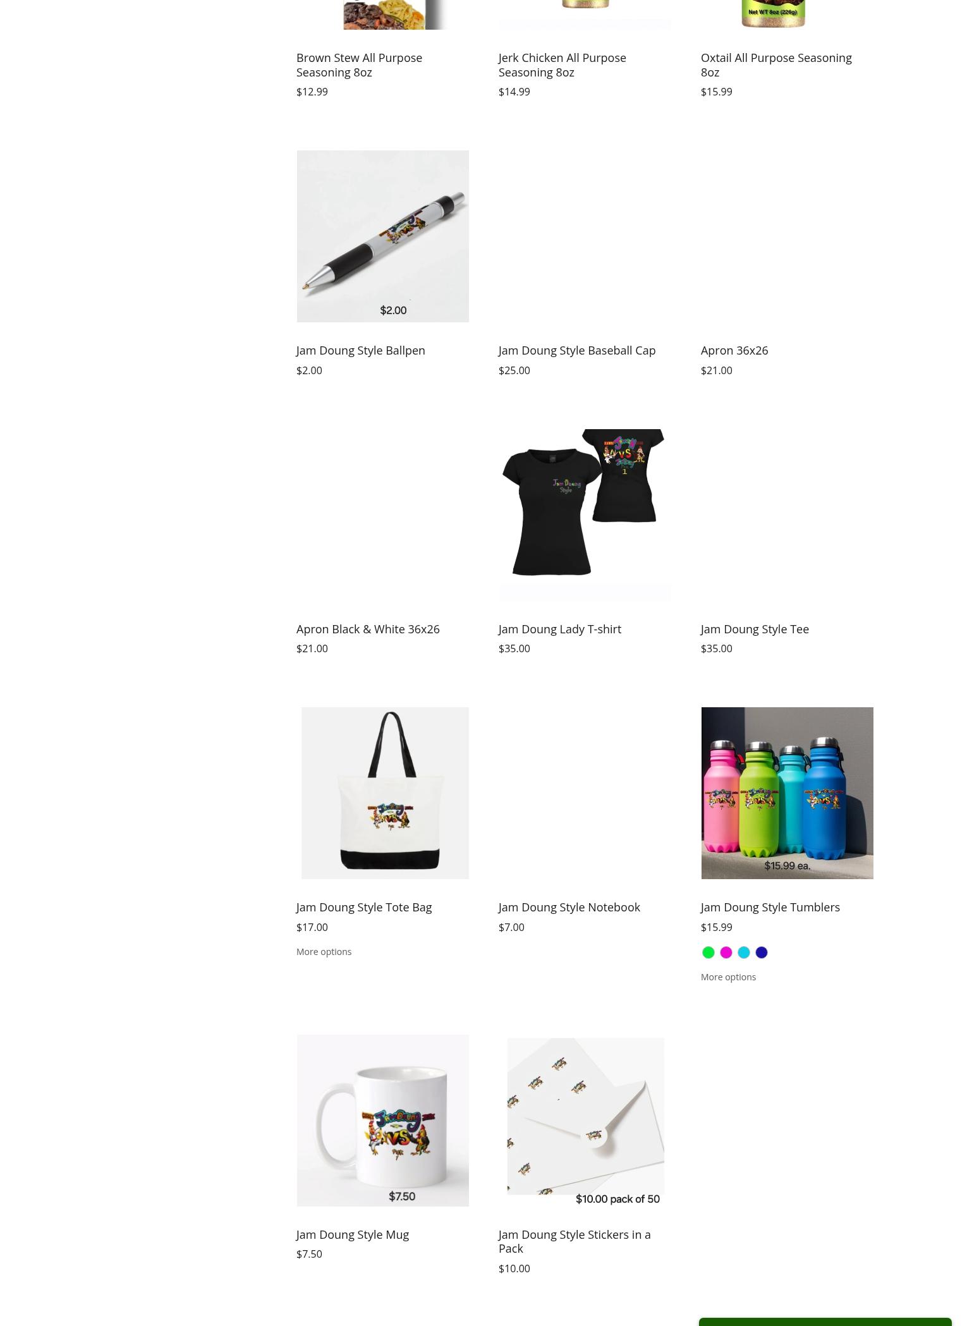Open the stickers pack product image
The height and width of the screenshot is (1326, 967).
(x=585, y=1120)
